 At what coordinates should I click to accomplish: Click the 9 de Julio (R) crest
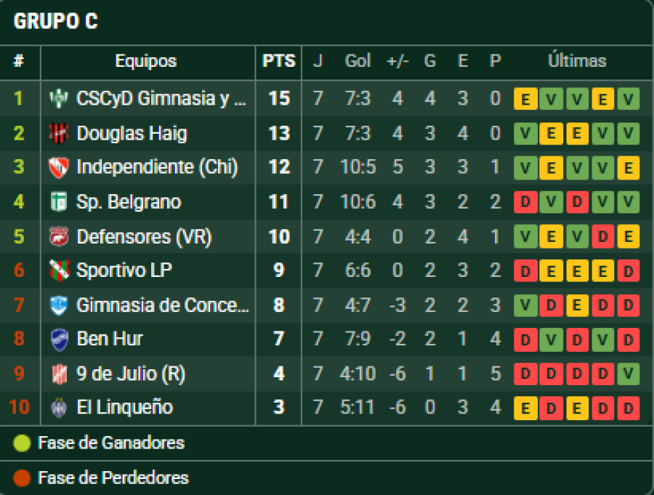click(58, 374)
